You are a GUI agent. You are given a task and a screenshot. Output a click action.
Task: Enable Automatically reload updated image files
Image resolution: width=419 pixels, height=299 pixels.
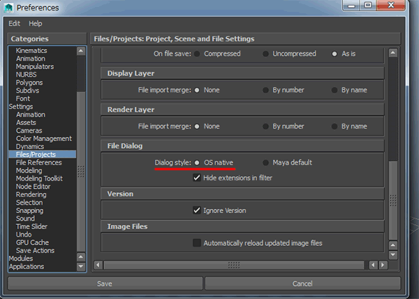(x=197, y=243)
